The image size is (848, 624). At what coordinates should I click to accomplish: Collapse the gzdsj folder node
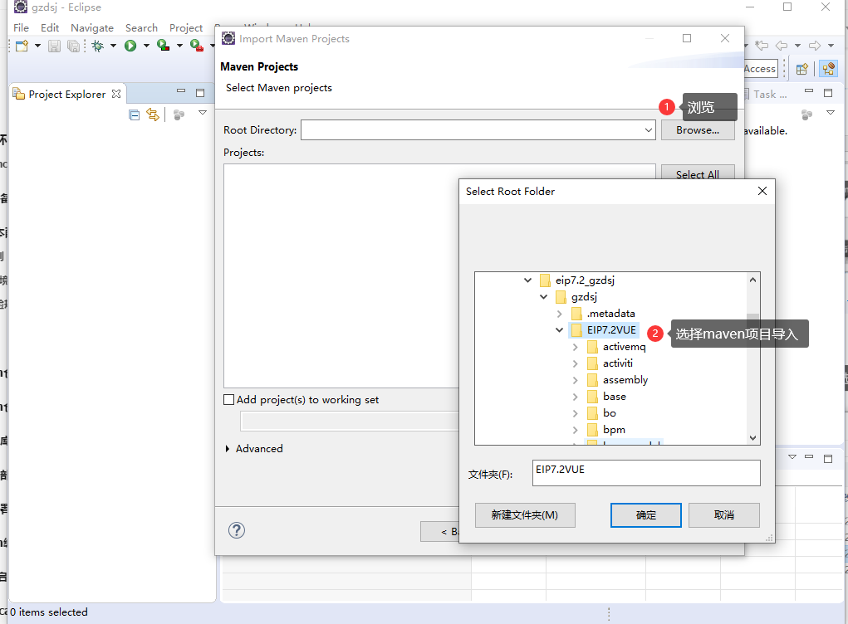tap(543, 296)
